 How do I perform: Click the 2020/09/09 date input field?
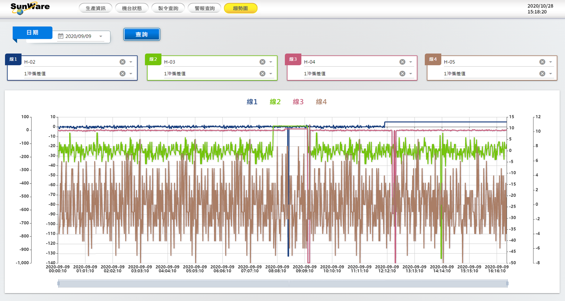point(81,36)
